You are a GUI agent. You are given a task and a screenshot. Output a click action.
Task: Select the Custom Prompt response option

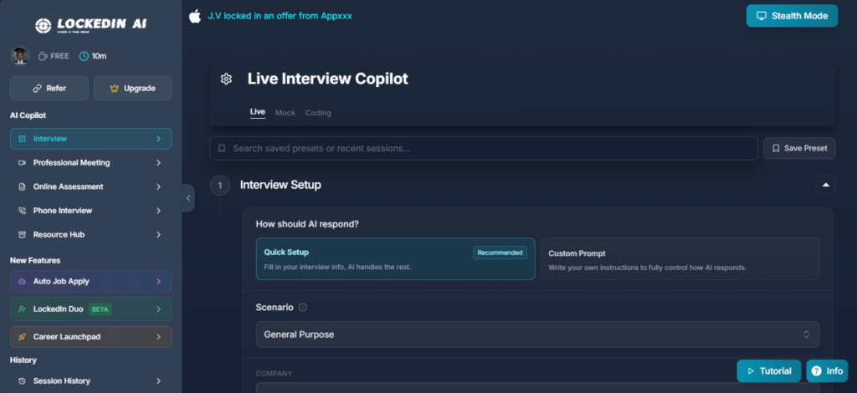pos(679,258)
